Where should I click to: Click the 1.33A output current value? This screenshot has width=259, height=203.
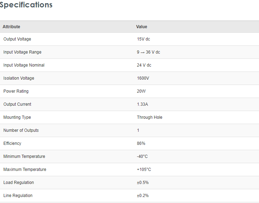tap(143, 104)
